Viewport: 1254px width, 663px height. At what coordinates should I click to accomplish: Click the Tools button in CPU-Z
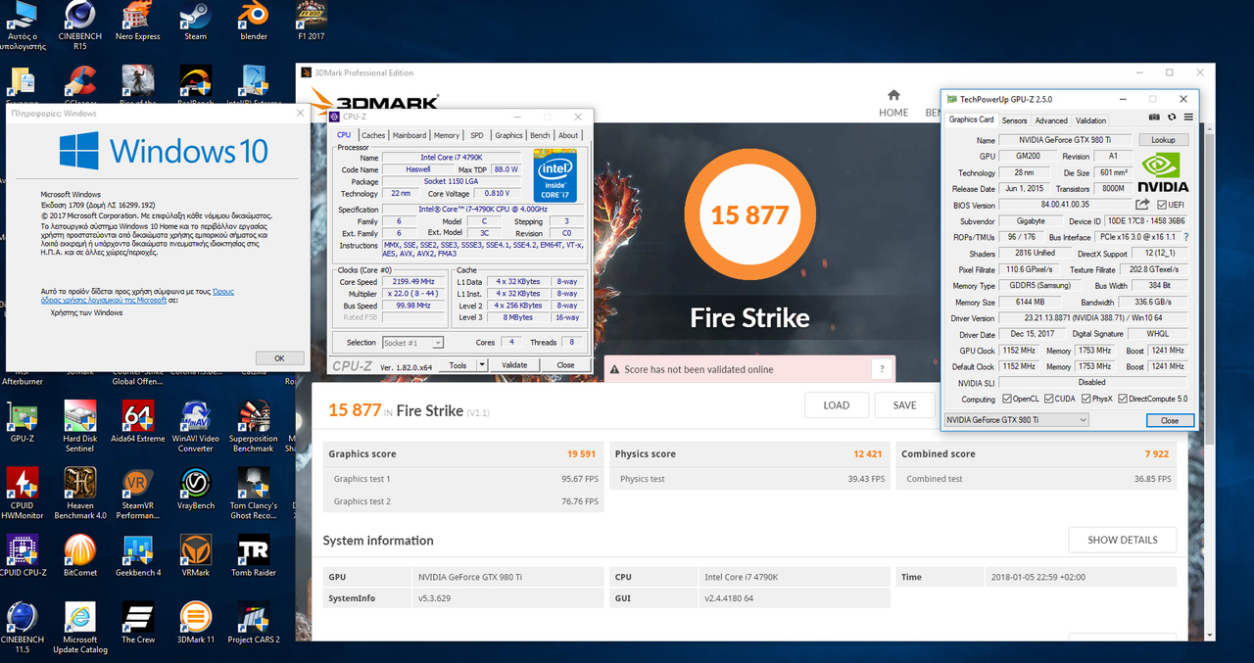click(x=458, y=365)
